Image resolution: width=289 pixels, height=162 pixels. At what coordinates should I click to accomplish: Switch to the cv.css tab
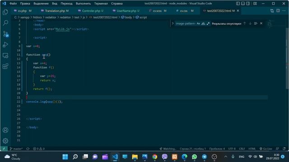pos(184,11)
